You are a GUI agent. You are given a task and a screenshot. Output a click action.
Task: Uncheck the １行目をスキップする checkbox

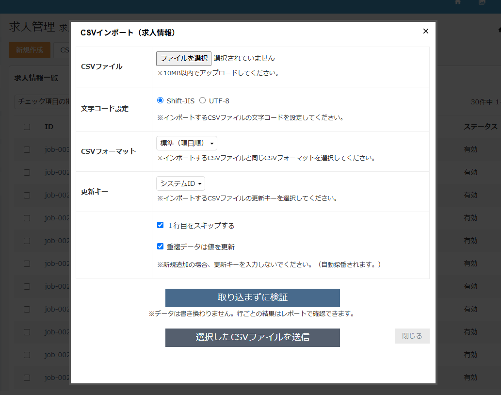[x=161, y=225]
